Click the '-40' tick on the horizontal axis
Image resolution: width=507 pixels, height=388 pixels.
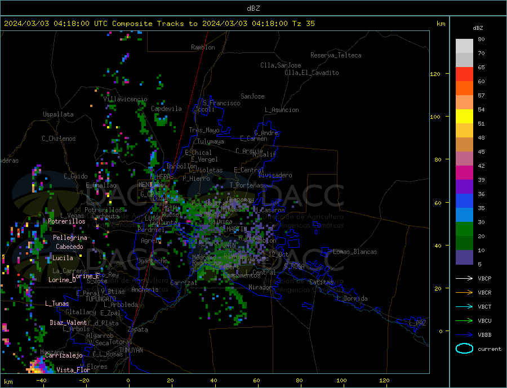(41, 380)
